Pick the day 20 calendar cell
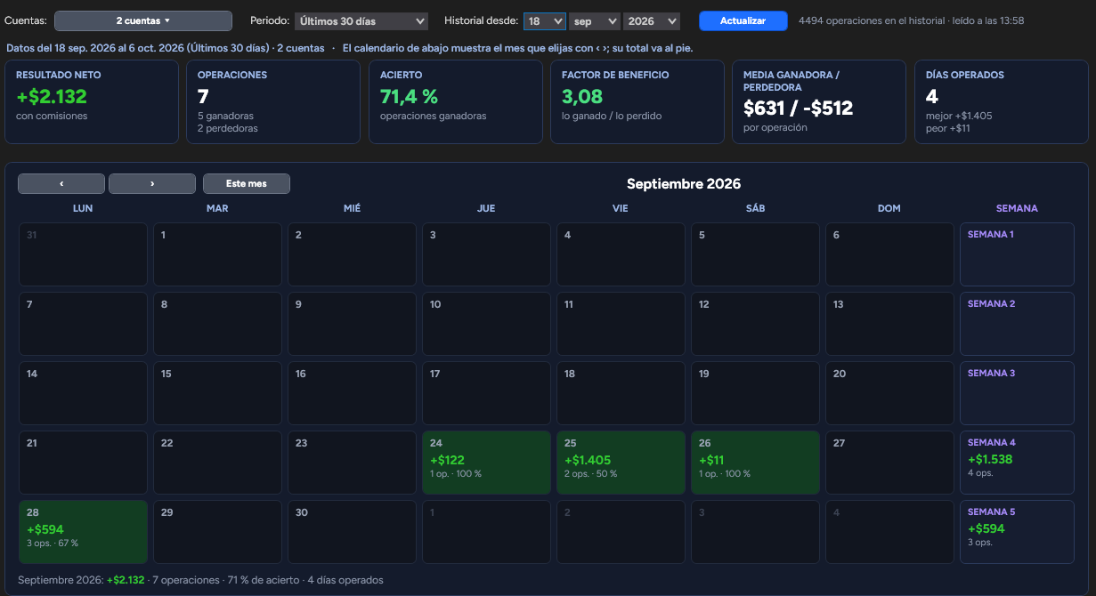This screenshot has height=596, width=1096. pos(890,393)
